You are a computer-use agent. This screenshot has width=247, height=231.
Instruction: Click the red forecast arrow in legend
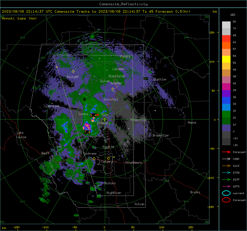click(226, 152)
